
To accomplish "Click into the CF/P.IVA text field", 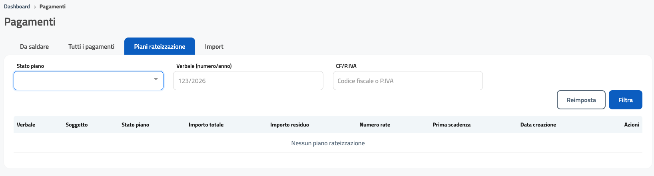I will 407,81.
